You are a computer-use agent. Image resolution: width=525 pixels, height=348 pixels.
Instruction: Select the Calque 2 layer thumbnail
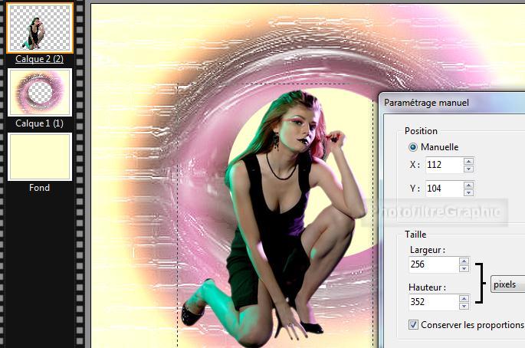(40, 28)
